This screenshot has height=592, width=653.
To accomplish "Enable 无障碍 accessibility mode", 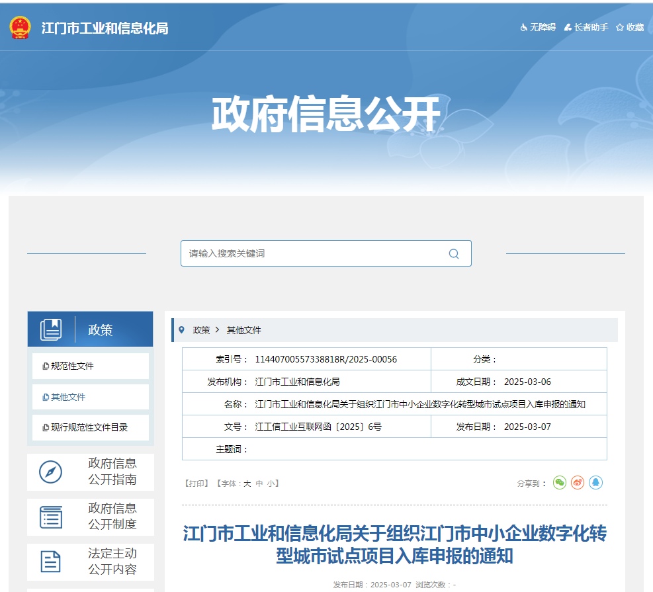I will coord(537,28).
